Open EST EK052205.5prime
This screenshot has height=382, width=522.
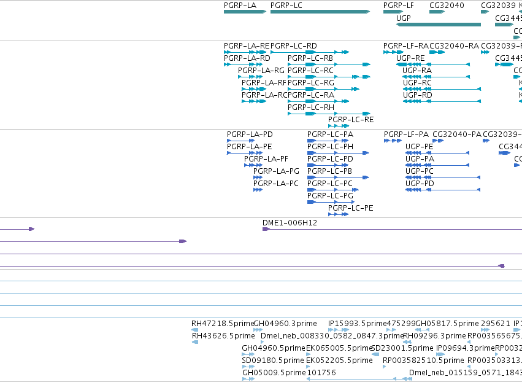[x=339, y=361]
